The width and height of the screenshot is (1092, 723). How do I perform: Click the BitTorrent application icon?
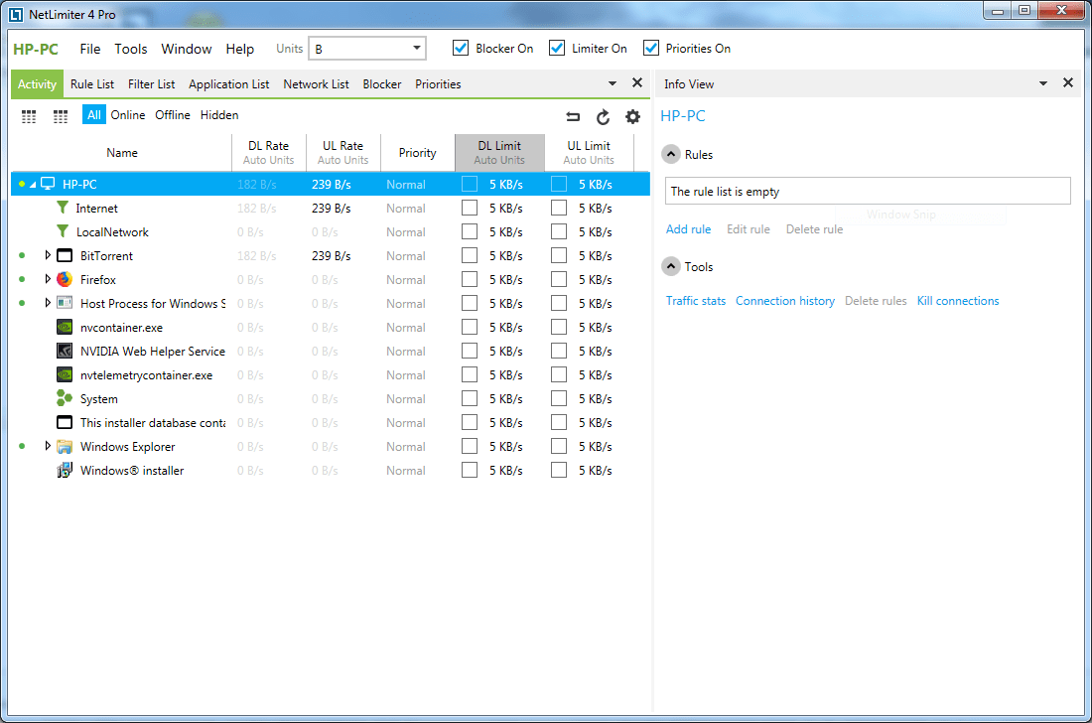click(x=65, y=255)
